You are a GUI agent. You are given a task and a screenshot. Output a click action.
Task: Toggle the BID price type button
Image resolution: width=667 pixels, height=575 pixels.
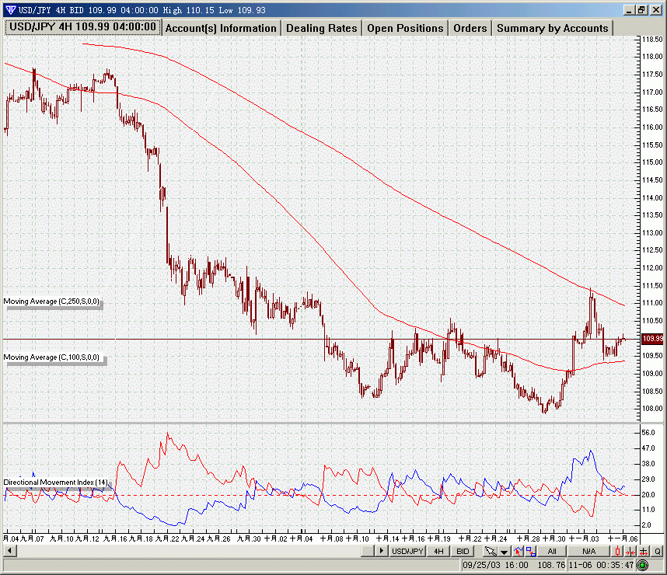(x=463, y=551)
